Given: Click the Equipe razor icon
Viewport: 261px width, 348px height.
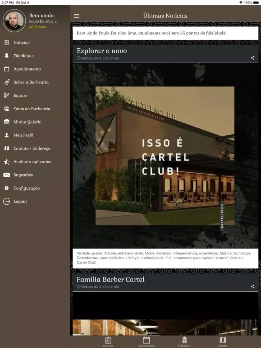Looking at the screenshot, I should pos(7,95).
